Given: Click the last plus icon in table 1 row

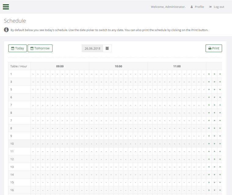Looking at the screenshot, I should (x=220, y=74).
